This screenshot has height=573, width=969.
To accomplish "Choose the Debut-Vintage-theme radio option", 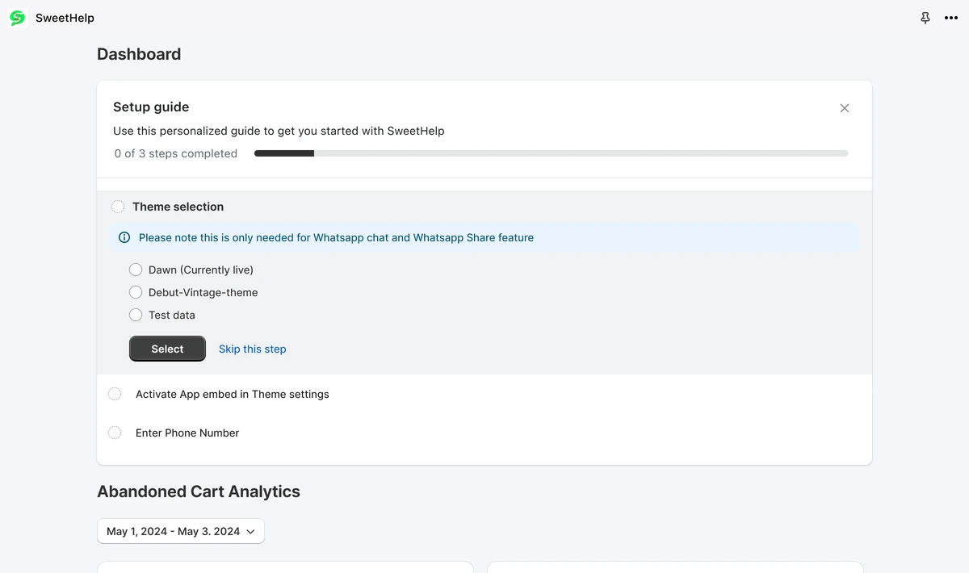I will point(136,292).
